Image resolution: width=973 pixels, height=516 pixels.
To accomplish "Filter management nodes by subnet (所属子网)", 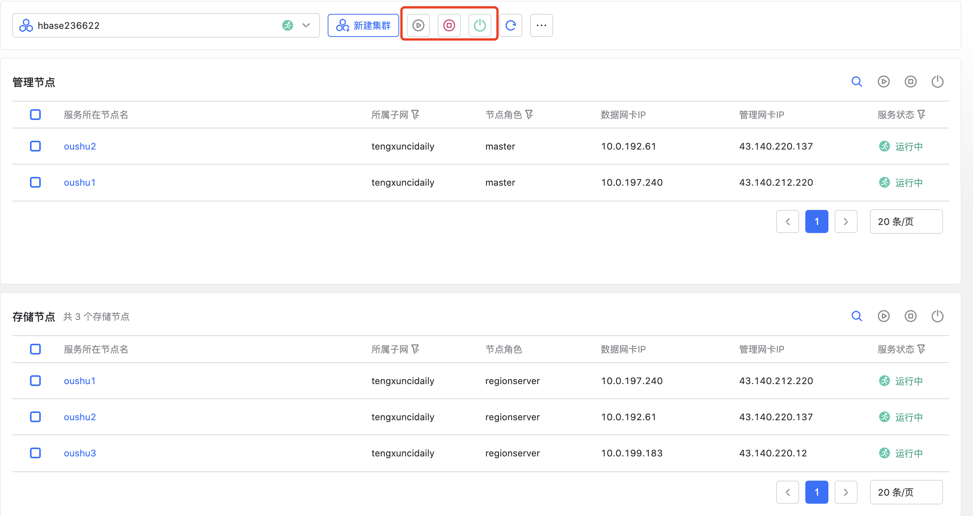I will coord(415,115).
